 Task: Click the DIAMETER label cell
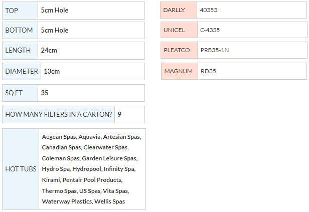pyautogui.click(x=22, y=71)
